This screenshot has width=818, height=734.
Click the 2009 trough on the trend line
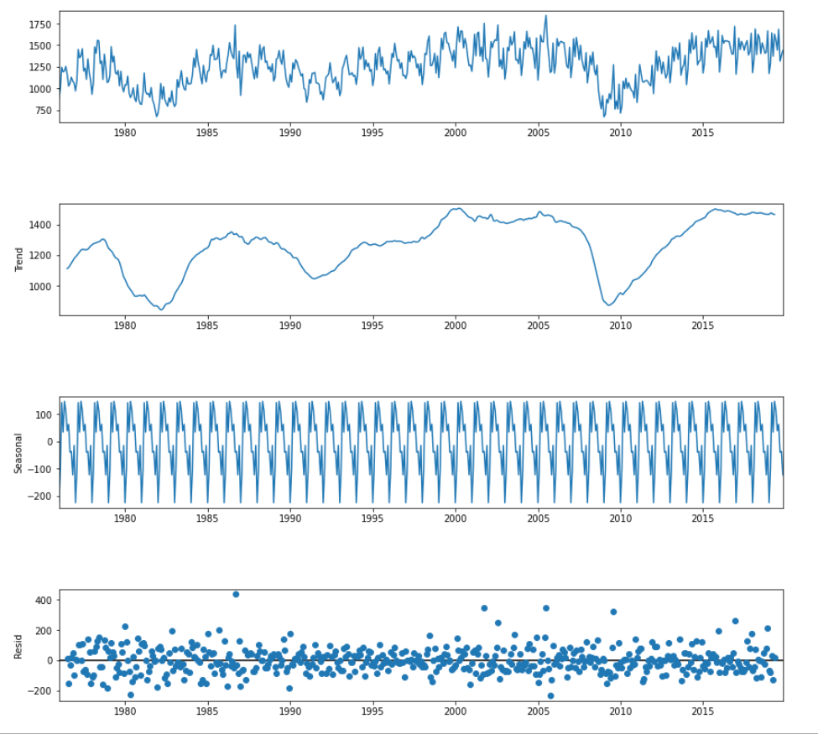coord(610,305)
